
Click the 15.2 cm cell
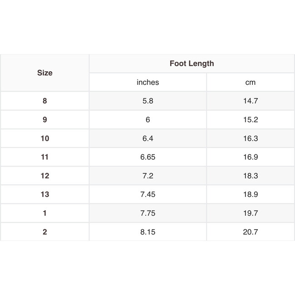[250, 120]
